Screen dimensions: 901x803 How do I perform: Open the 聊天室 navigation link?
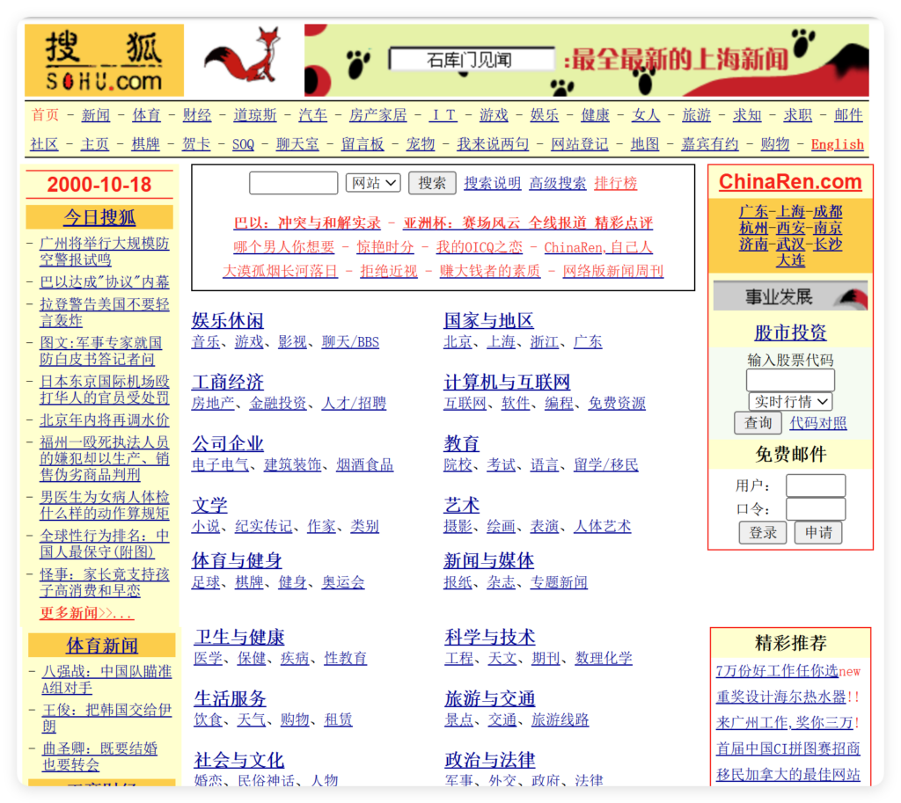click(x=297, y=143)
